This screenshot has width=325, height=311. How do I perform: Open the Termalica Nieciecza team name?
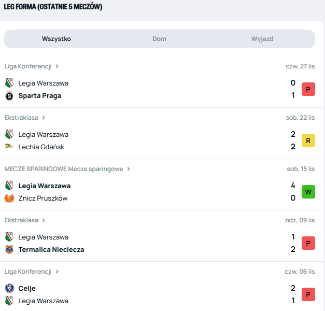tap(51, 250)
